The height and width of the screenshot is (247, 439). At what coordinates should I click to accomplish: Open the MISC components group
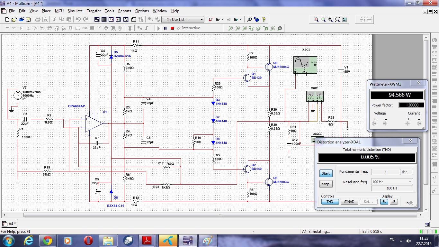click(85, 28)
